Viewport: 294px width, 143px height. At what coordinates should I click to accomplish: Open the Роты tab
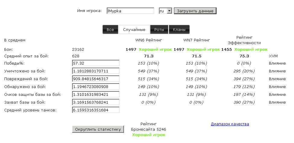(159, 29)
